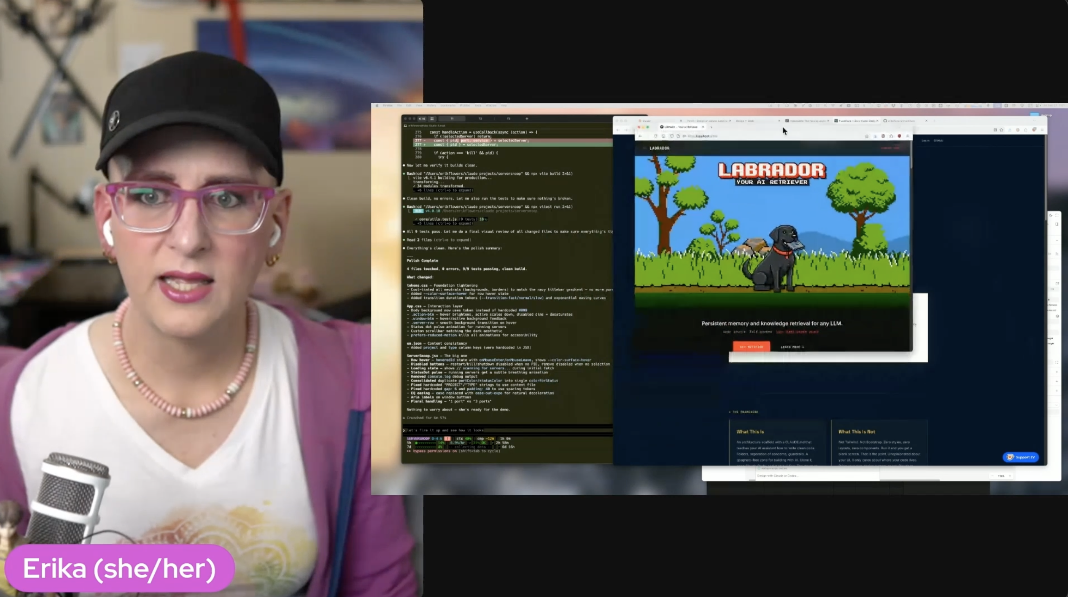Toggle reader view in the address bar
Viewport: 1068px width, 597px height.
point(678,136)
